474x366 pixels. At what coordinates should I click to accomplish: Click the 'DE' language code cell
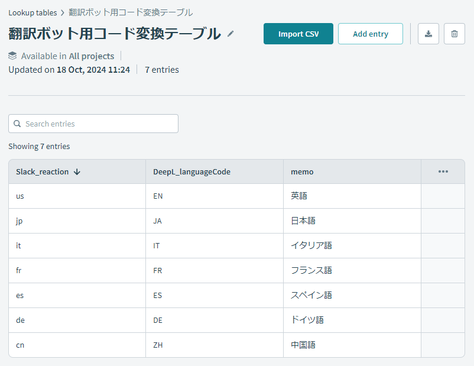point(215,320)
